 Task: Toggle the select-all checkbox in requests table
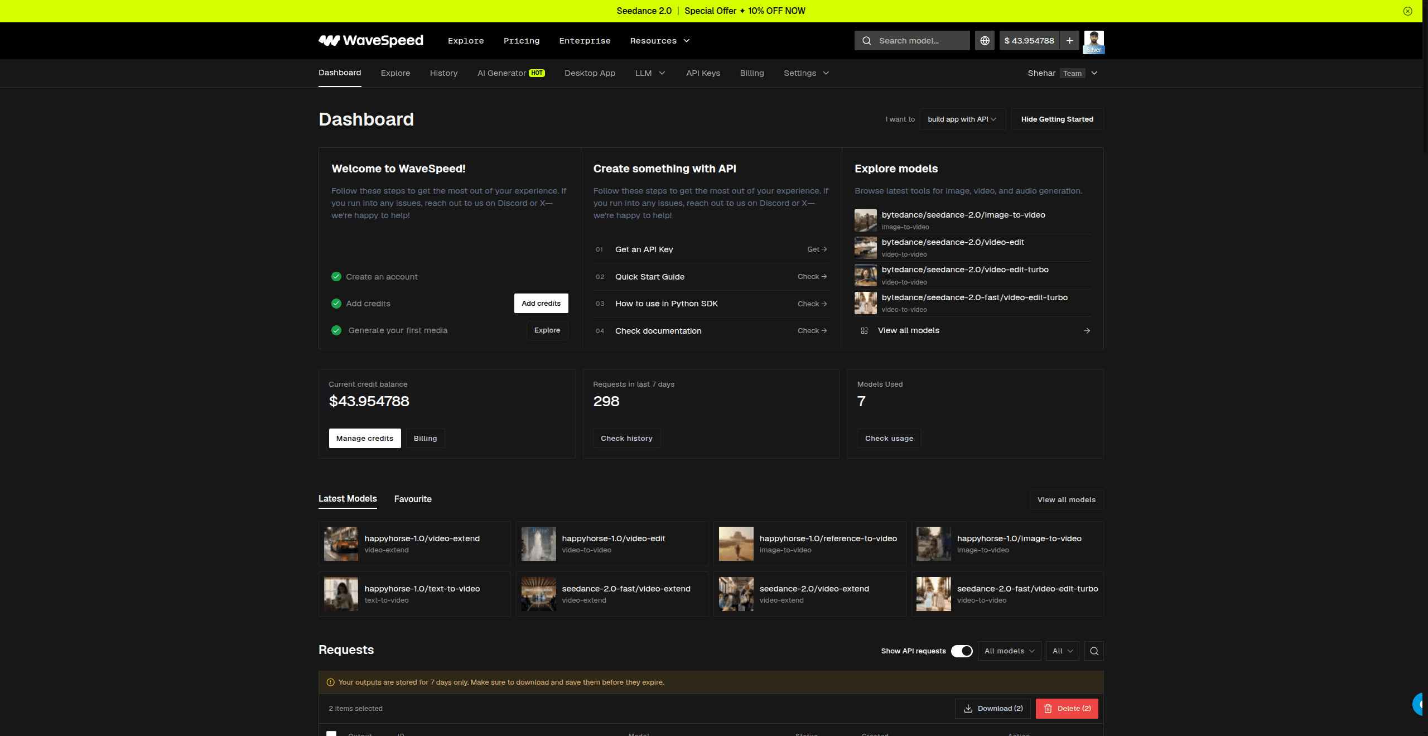click(x=331, y=733)
